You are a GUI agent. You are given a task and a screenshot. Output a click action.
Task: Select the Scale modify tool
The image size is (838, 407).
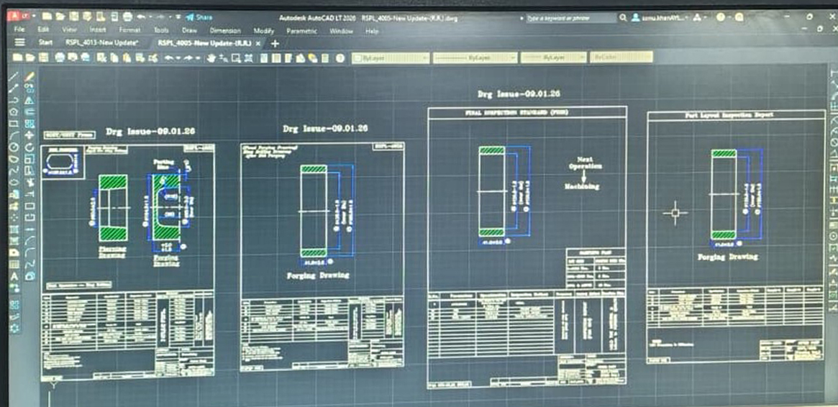tap(29, 159)
